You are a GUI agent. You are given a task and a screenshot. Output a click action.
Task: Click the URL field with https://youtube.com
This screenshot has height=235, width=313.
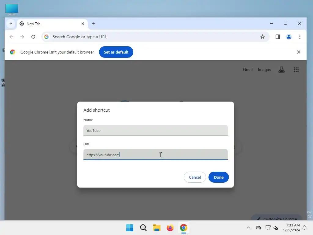pos(156,155)
